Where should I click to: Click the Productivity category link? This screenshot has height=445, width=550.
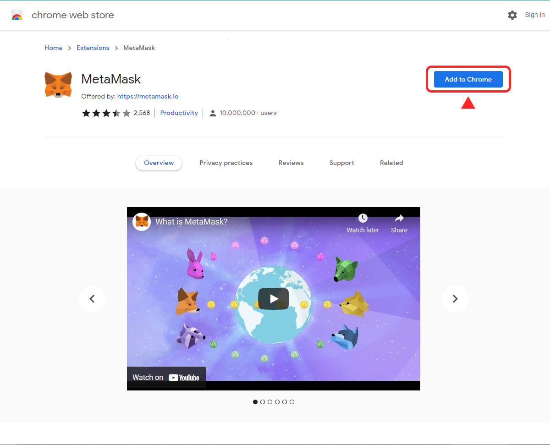tap(179, 113)
